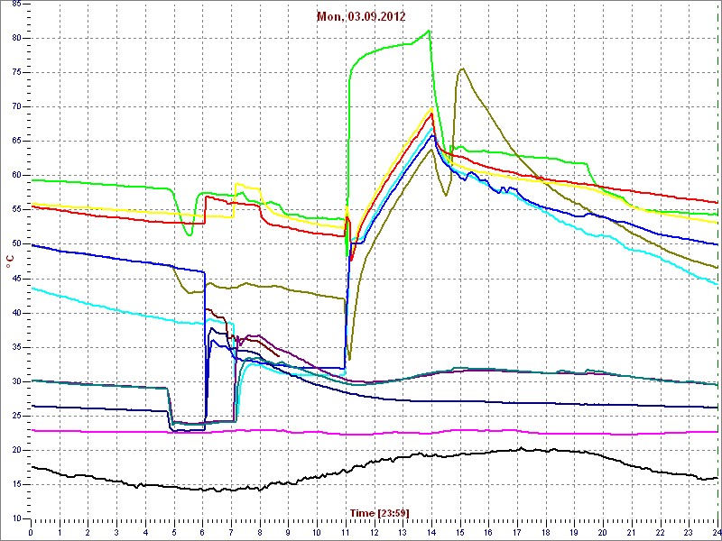This screenshot has height=541, width=722.
Task: Click hour 22 on the time axis
Action: coord(659,532)
